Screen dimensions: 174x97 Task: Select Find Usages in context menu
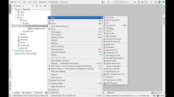coord(75,32)
